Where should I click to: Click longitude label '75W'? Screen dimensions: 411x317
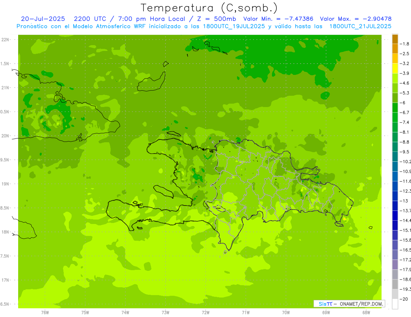(85, 313)
